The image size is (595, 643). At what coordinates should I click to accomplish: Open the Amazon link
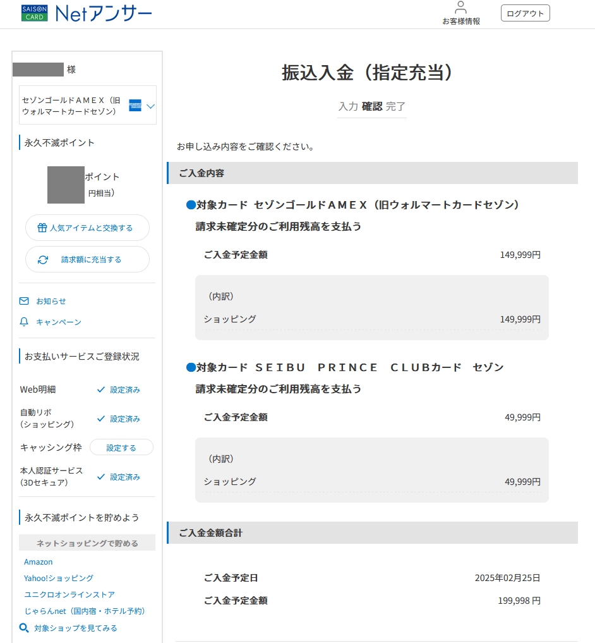tap(38, 562)
